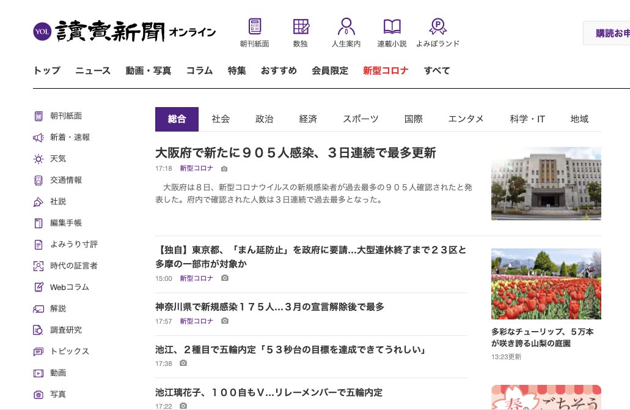Click 新型コロナ tag under 大阪府 article
630x410 pixels.
197,168
